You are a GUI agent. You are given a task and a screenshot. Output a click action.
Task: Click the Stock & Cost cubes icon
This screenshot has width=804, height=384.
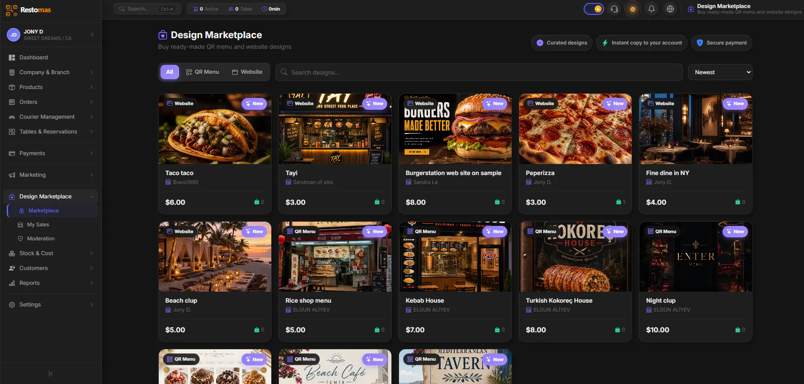tap(12, 253)
